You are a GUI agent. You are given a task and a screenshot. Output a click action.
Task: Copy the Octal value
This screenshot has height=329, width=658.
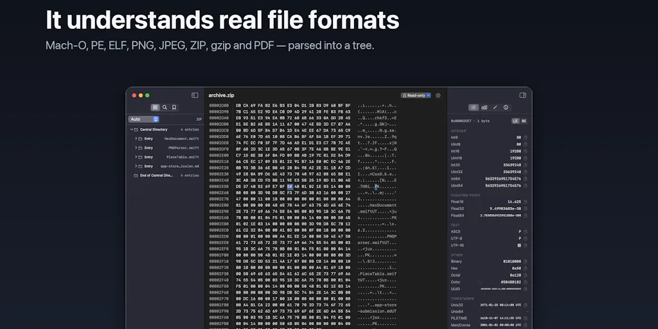pos(526,275)
